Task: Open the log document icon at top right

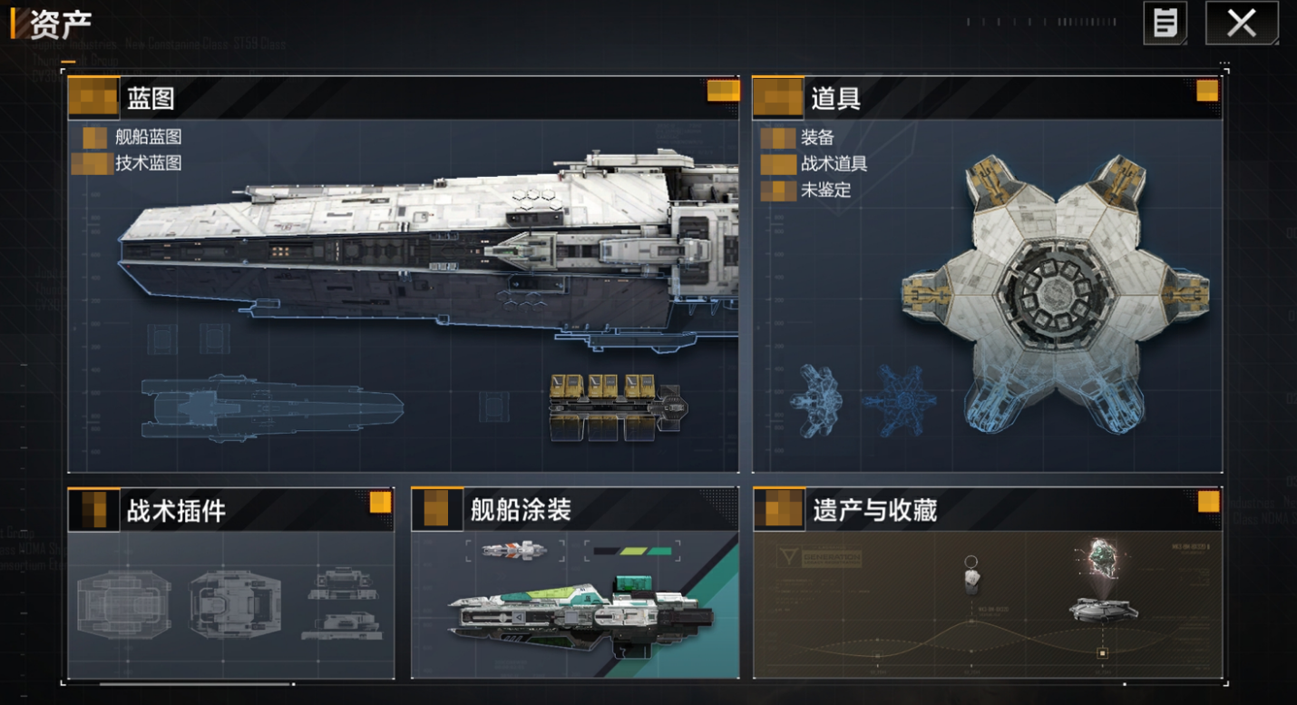Action: tap(1165, 23)
